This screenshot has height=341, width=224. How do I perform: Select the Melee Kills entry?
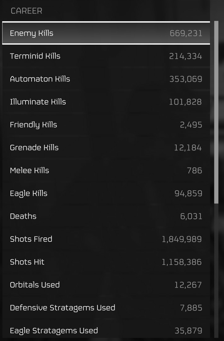(106, 170)
